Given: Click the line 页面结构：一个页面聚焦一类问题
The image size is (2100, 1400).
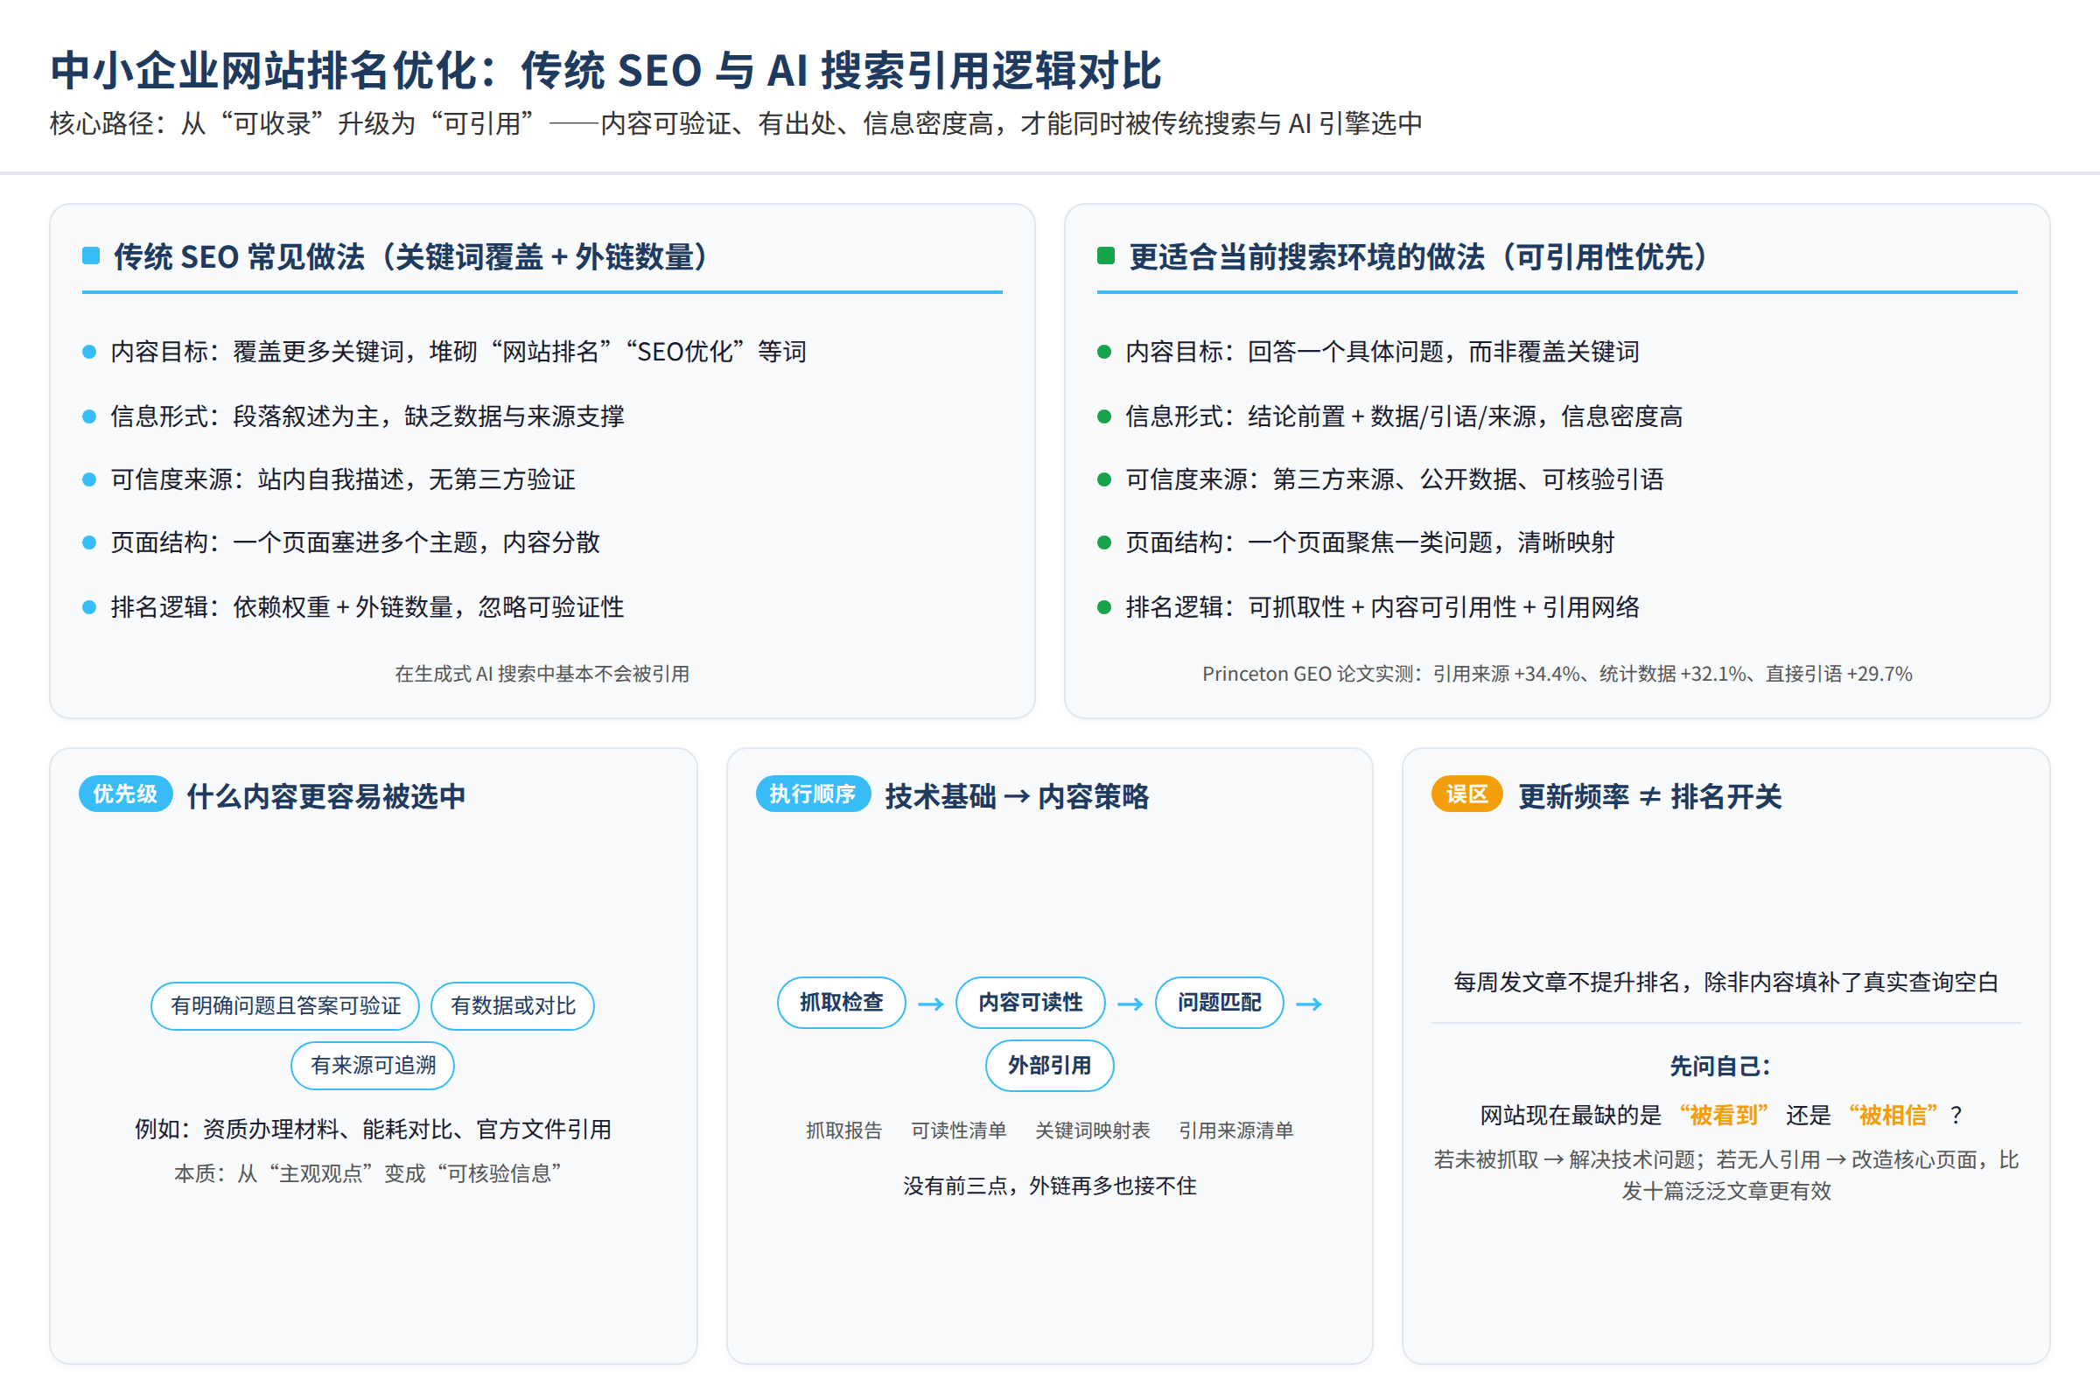Looking at the screenshot, I should [1369, 542].
